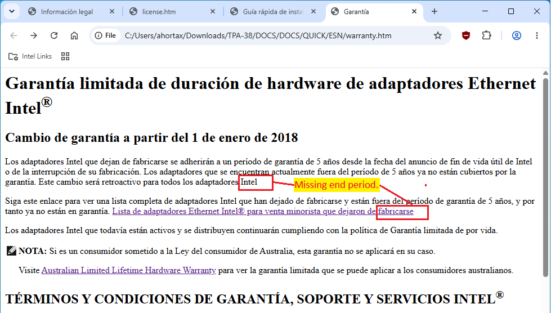Screen dimensions: 551x313
Task: Close the Garantía tab
Action: 414,12
